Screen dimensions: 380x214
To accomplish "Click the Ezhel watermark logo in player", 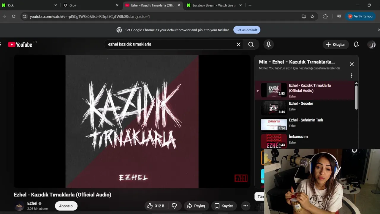I will (x=241, y=178).
